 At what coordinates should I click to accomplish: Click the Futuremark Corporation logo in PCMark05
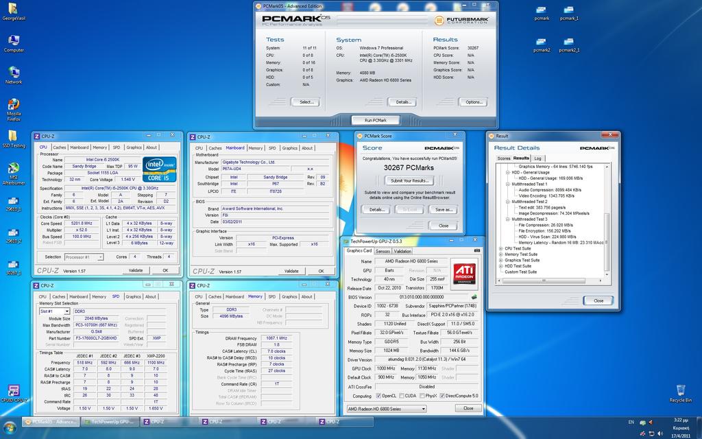coord(461,20)
